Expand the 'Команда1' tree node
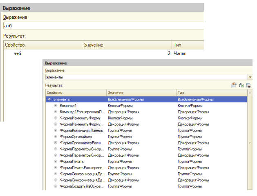 (x=56, y=106)
